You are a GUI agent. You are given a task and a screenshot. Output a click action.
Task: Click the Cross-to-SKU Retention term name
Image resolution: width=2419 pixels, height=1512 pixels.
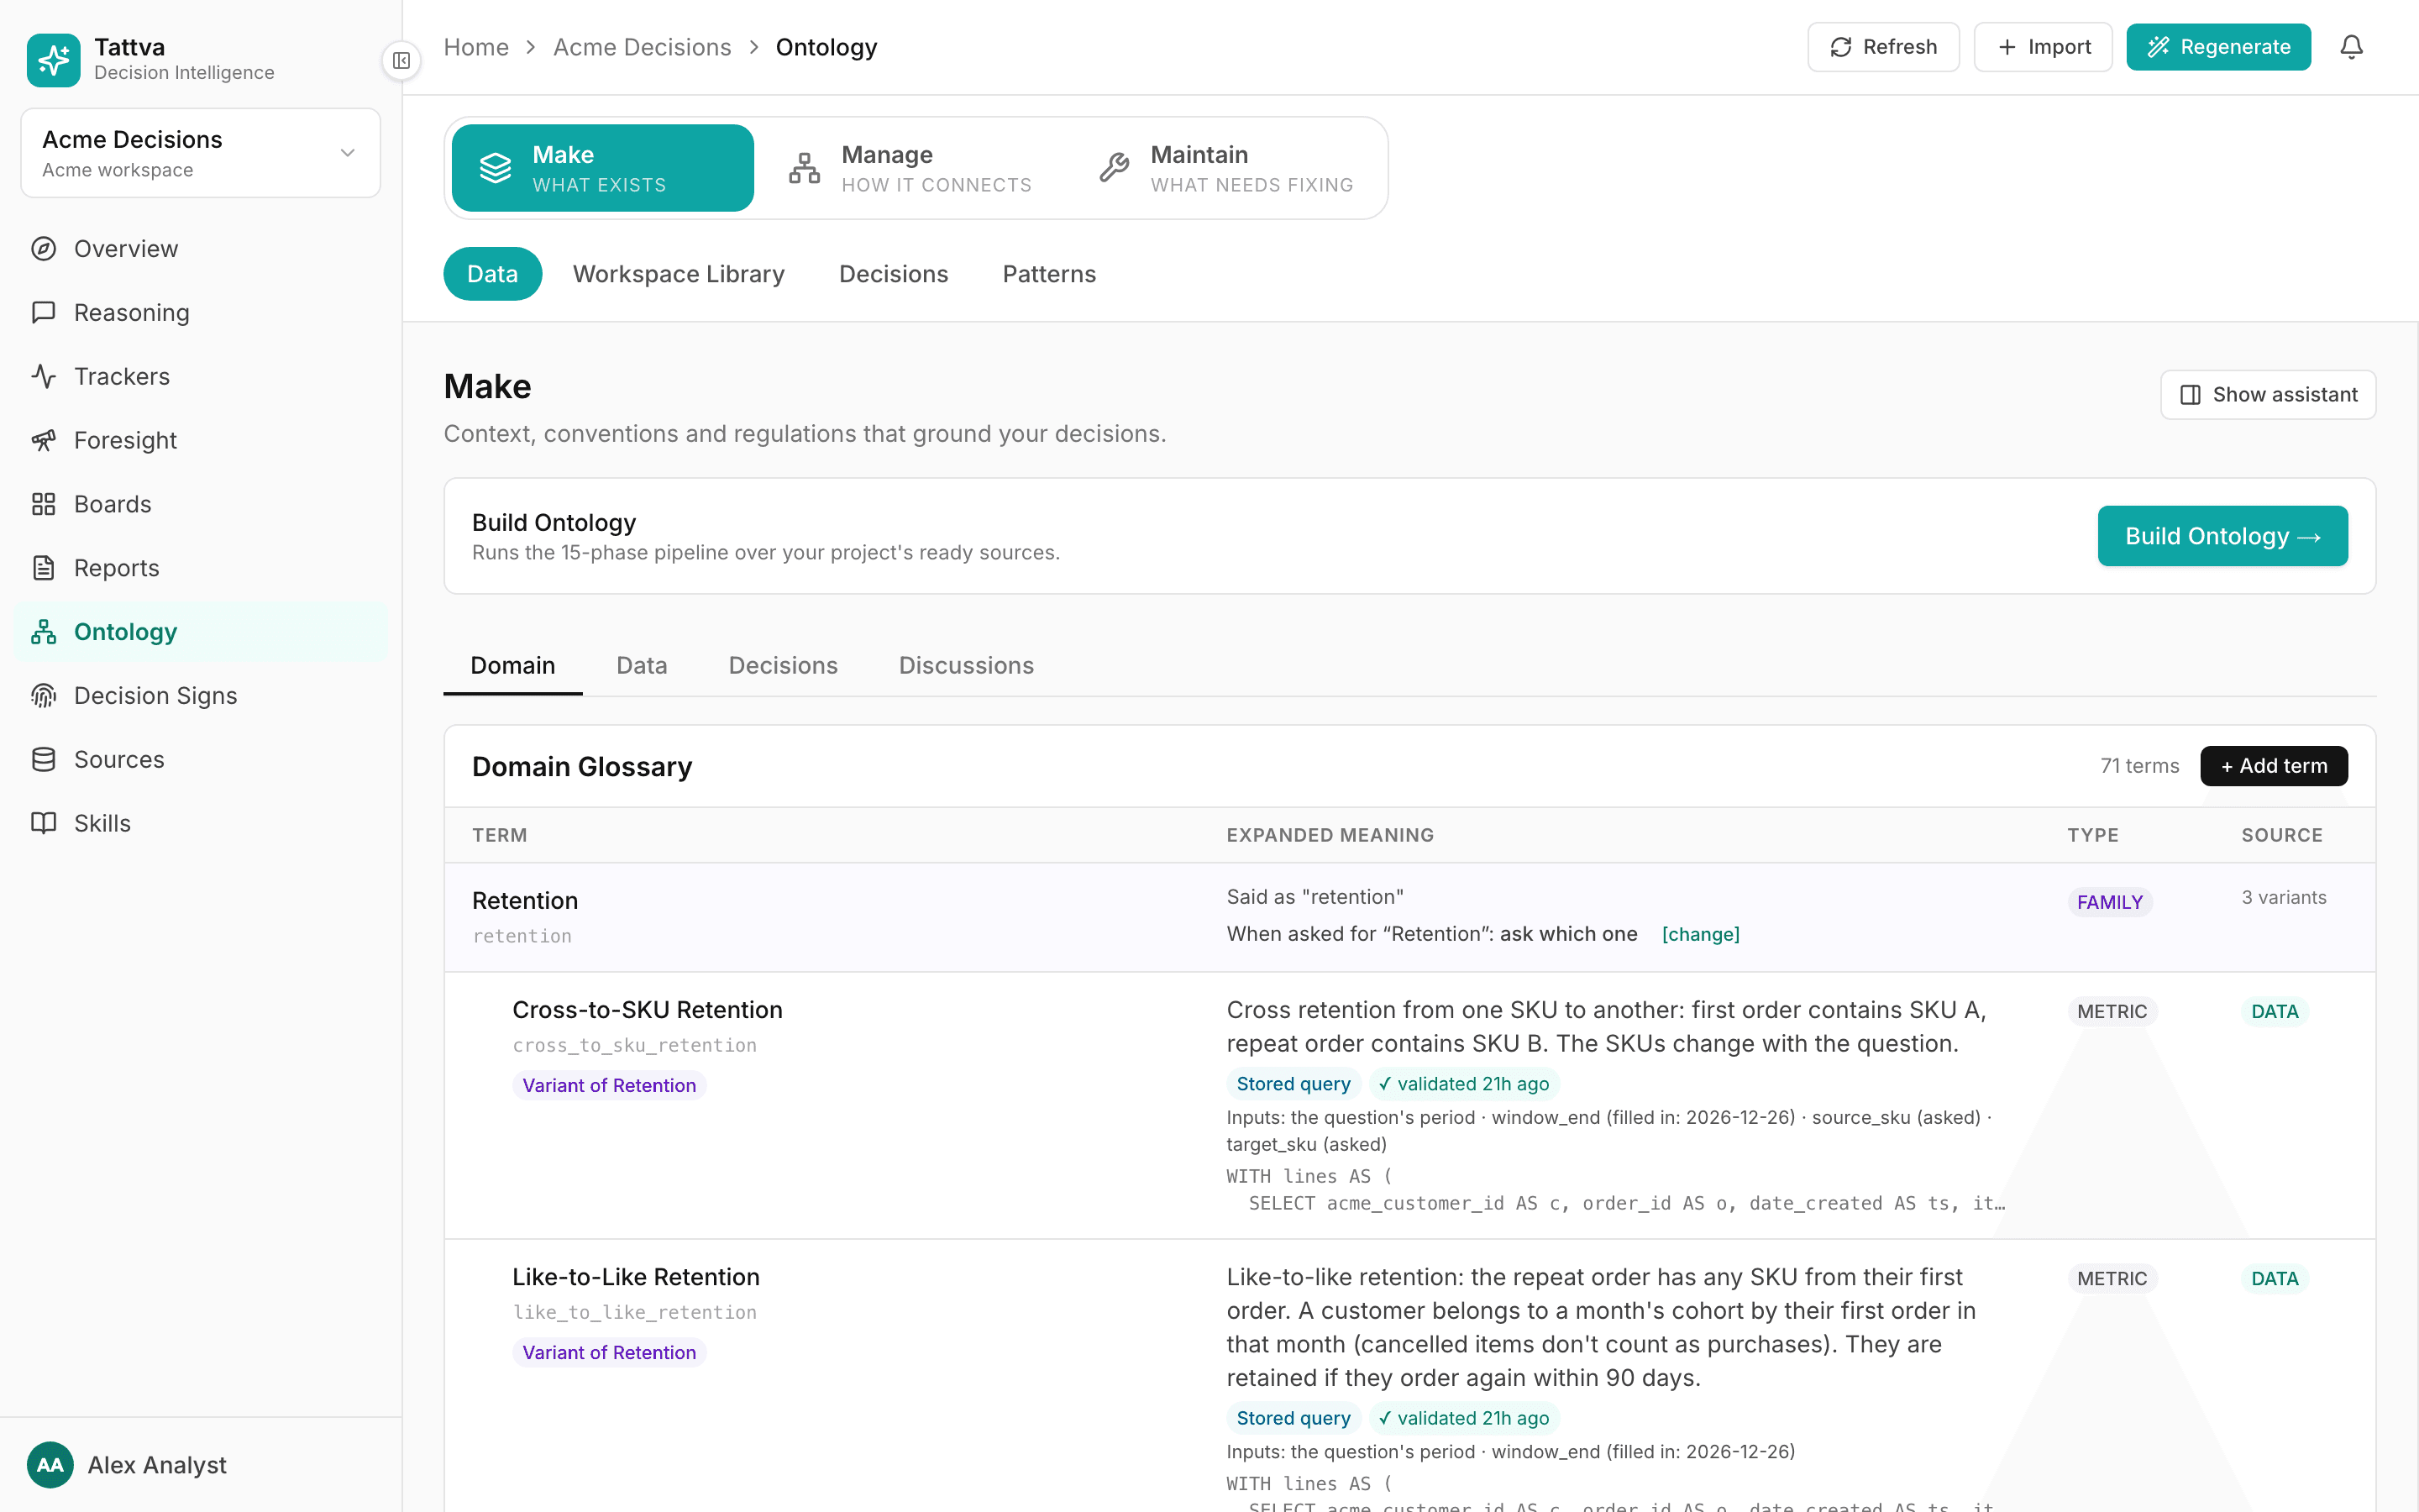click(x=648, y=1010)
